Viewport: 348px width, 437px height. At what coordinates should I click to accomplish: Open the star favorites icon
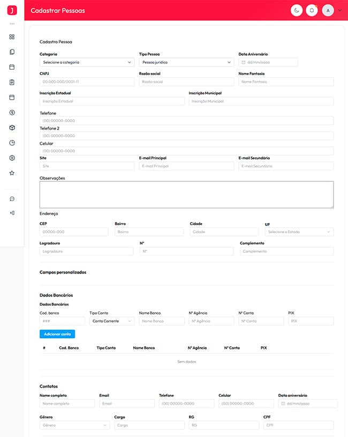(x=12, y=173)
